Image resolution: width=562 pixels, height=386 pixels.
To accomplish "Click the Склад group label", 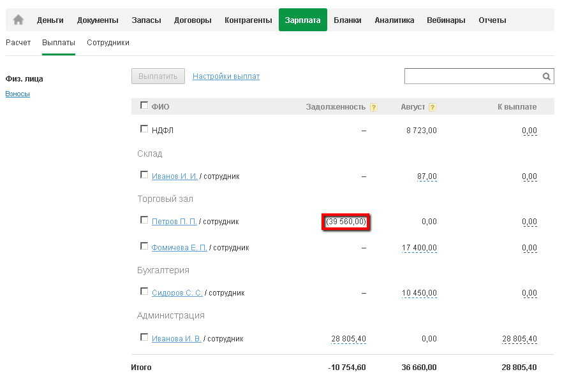I will pos(150,154).
